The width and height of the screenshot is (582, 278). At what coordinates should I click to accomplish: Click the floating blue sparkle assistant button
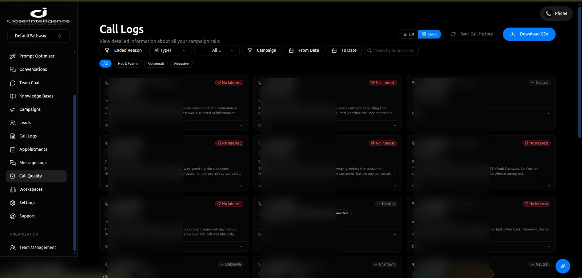(563, 266)
